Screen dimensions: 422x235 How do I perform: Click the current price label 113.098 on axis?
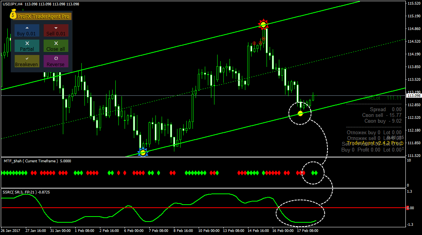(x=414, y=95)
